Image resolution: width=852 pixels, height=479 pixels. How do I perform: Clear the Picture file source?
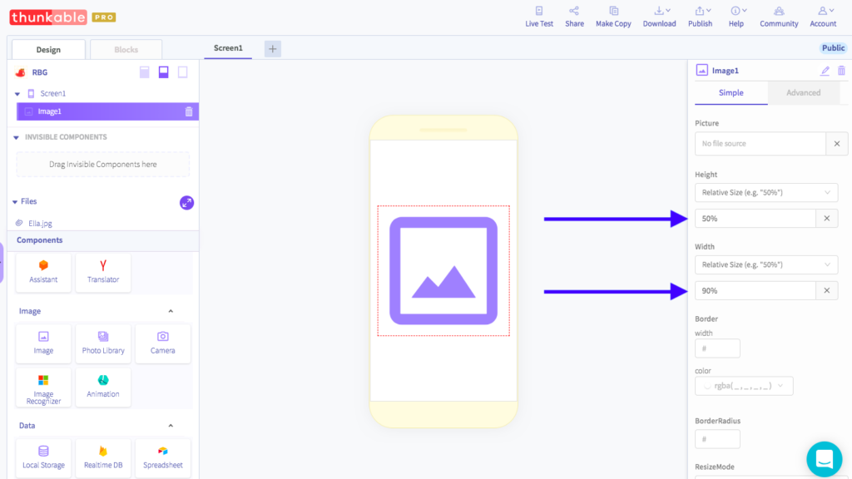pyautogui.click(x=837, y=144)
